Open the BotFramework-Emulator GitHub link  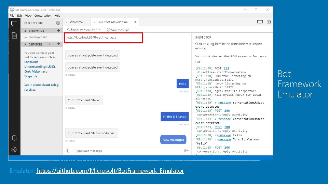tap(110, 171)
